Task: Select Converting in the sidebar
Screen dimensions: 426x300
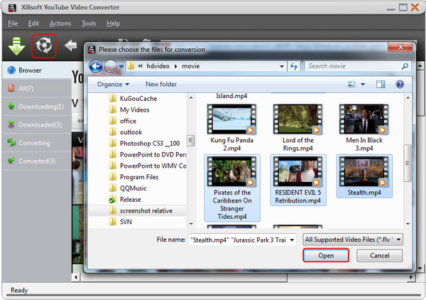Action: 37,143
